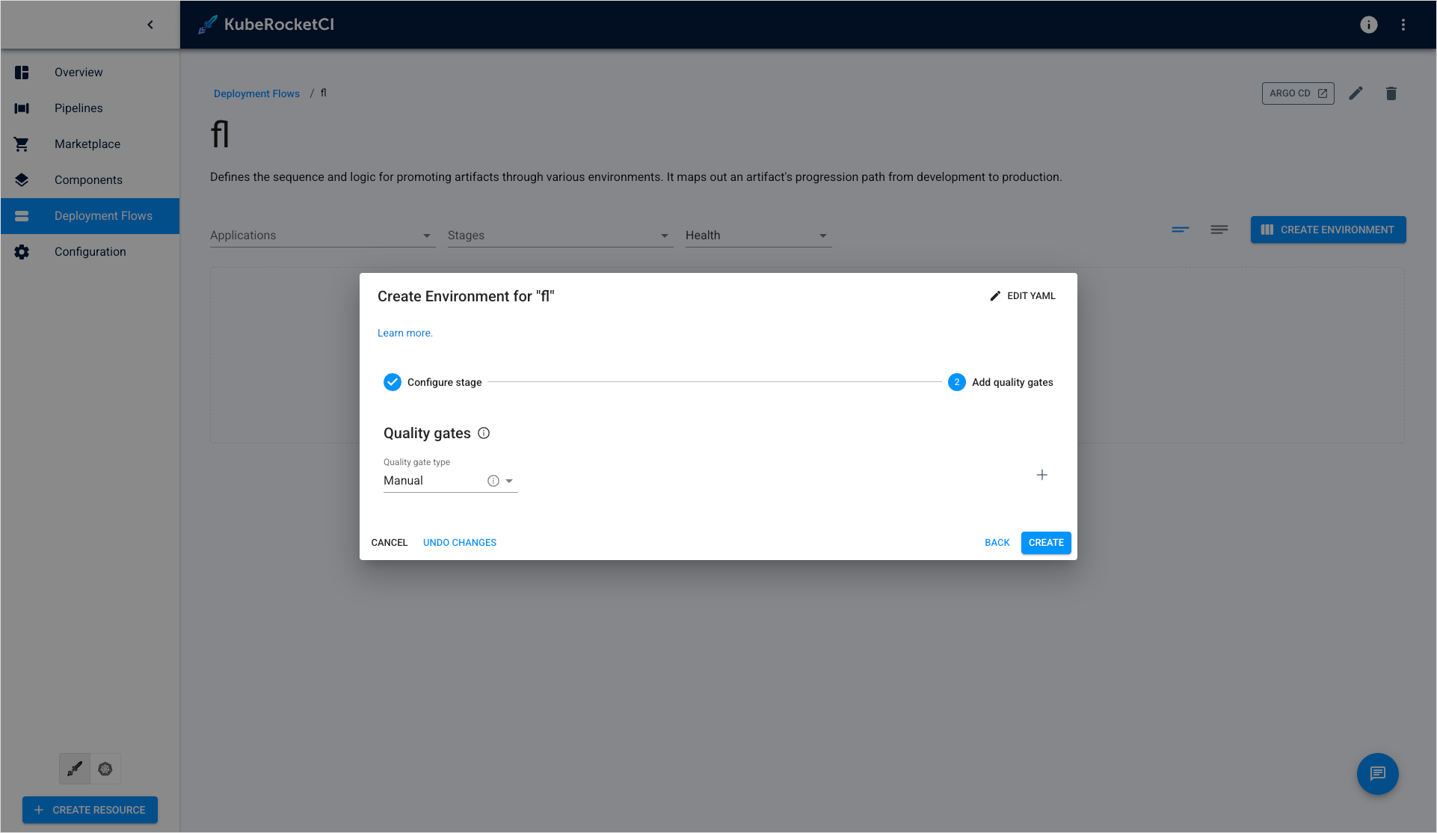Switch to the rocket KubeRocketCI view toggle
The width and height of the screenshot is (1437, 833).
[x=75, y=769]
